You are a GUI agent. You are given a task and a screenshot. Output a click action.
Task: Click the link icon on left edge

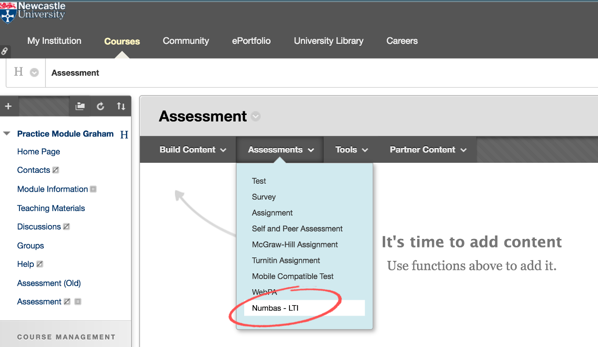[4, 51]
